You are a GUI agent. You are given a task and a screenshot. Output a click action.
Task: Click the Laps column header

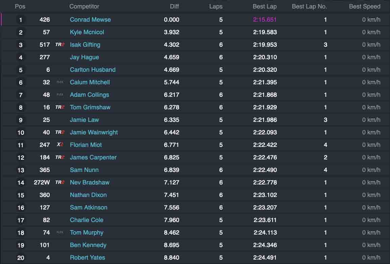click(216, 6)
